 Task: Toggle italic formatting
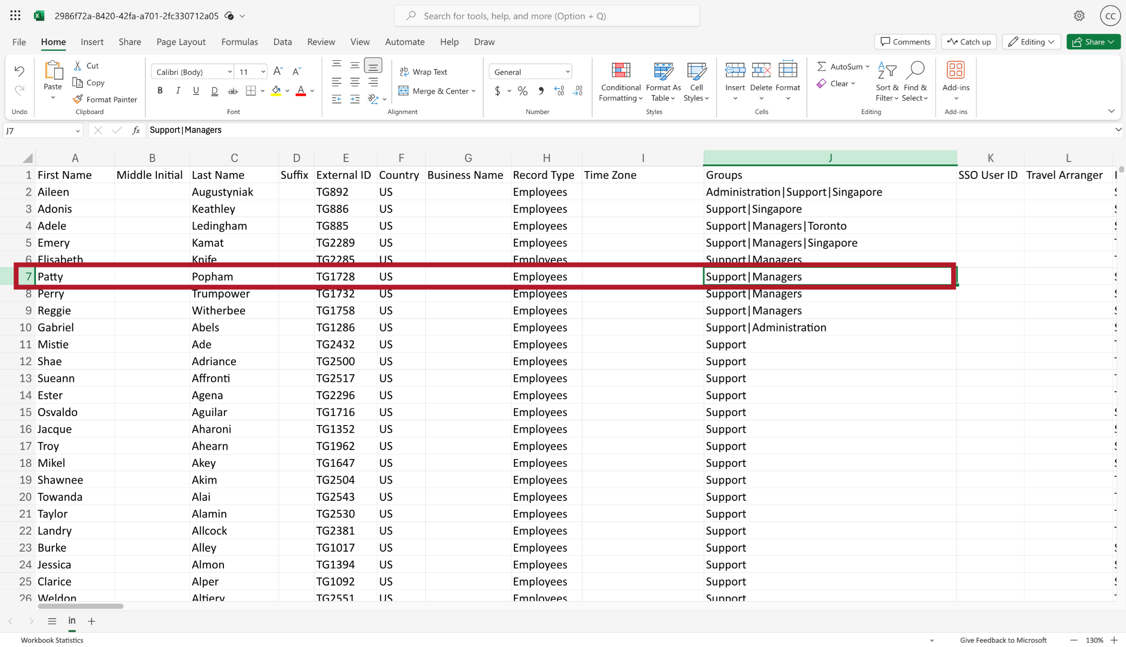point(178,91)
